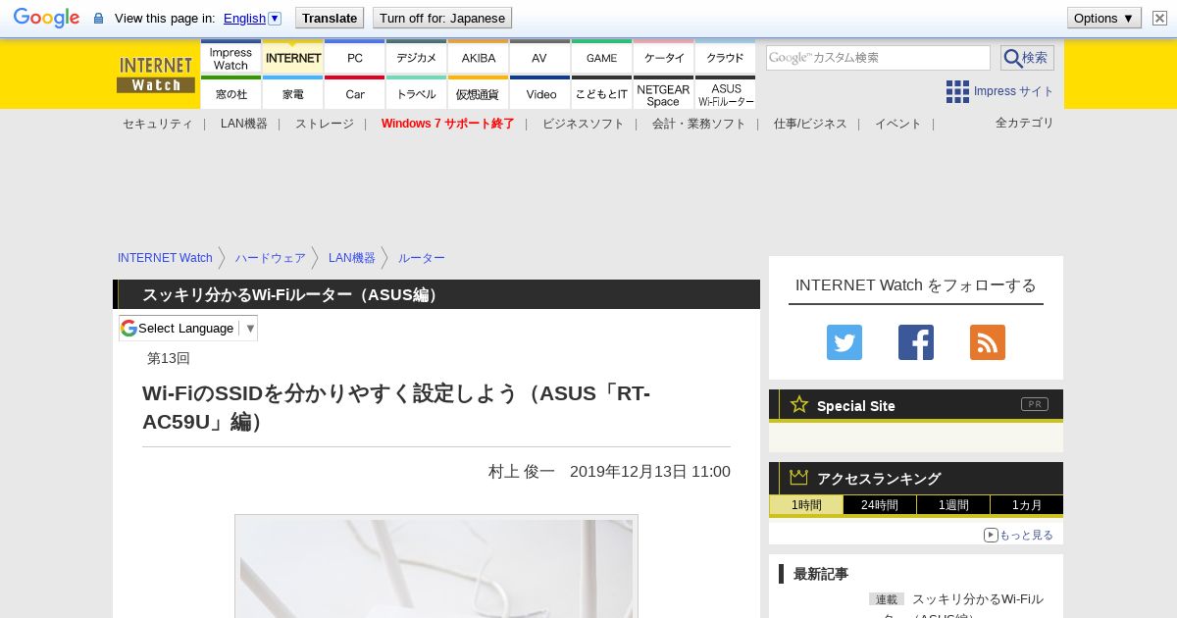Close the Google Translate bar
The width and height of the screenshot is (1177, 618).
coord(1159,18)
